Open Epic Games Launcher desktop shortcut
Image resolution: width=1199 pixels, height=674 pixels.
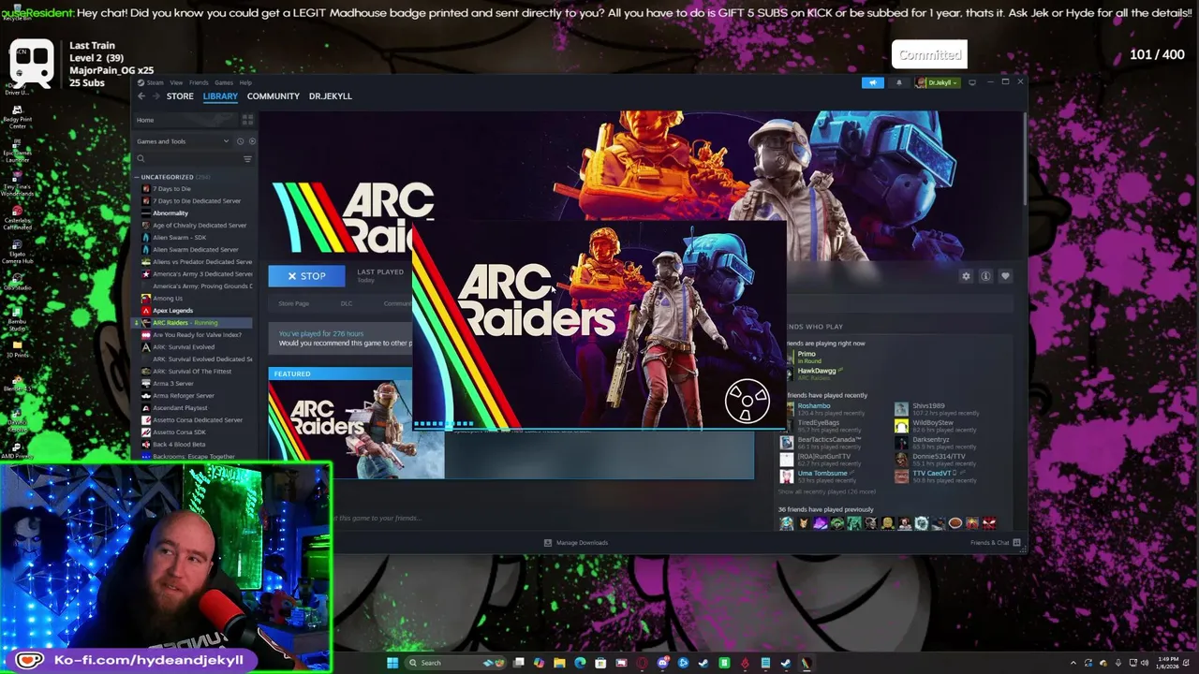pyautogui.click(x=17, y=151)
